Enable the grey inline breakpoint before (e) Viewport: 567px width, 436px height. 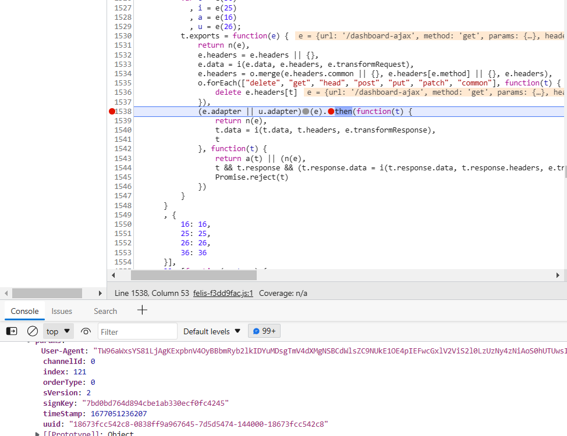pyautogui.click(x=306, y=111)
